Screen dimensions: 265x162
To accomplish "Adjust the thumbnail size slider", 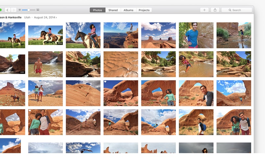I will [29, 10].
